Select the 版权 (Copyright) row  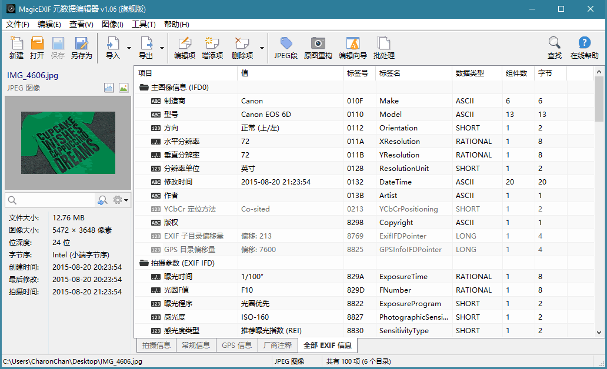(x=364, y=223)
